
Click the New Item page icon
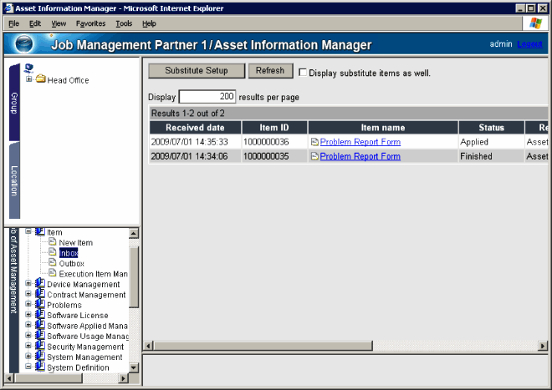[53, 241]
